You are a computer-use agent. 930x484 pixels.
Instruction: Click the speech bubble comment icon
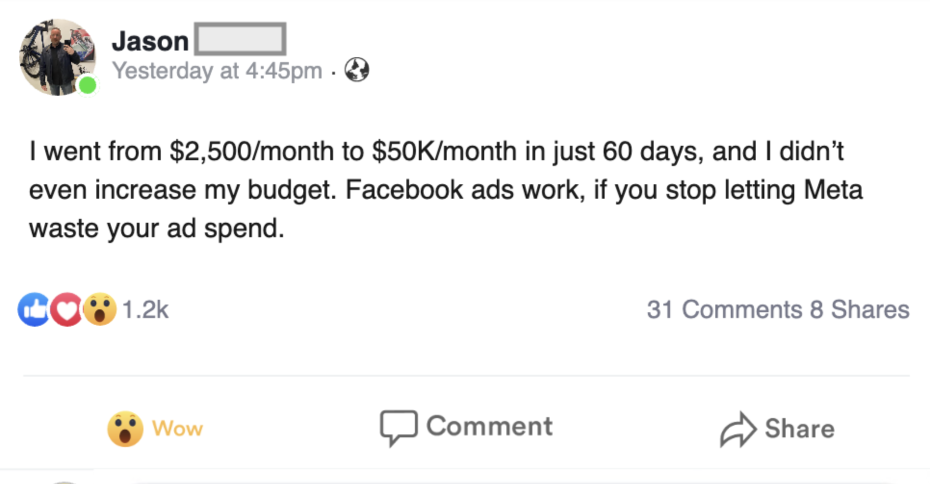coord(398,427)
